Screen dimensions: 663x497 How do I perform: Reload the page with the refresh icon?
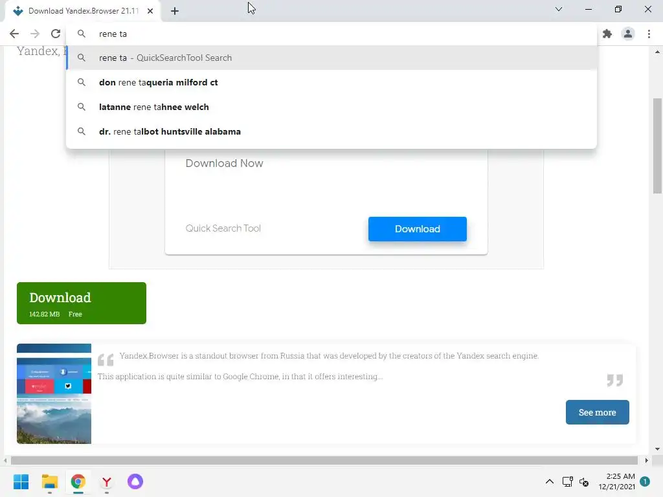56,34
